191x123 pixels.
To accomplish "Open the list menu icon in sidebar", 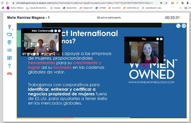I will tap(9, 50).
